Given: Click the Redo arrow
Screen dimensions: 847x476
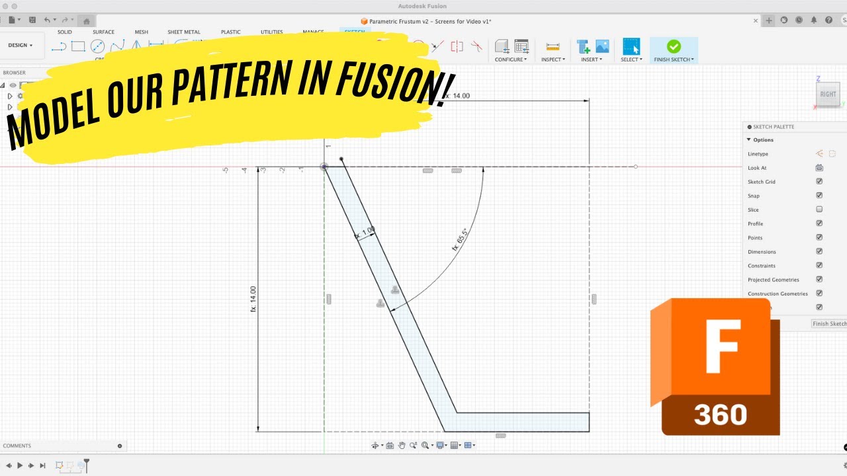Looking at the screenshot, I should [64, 20].
